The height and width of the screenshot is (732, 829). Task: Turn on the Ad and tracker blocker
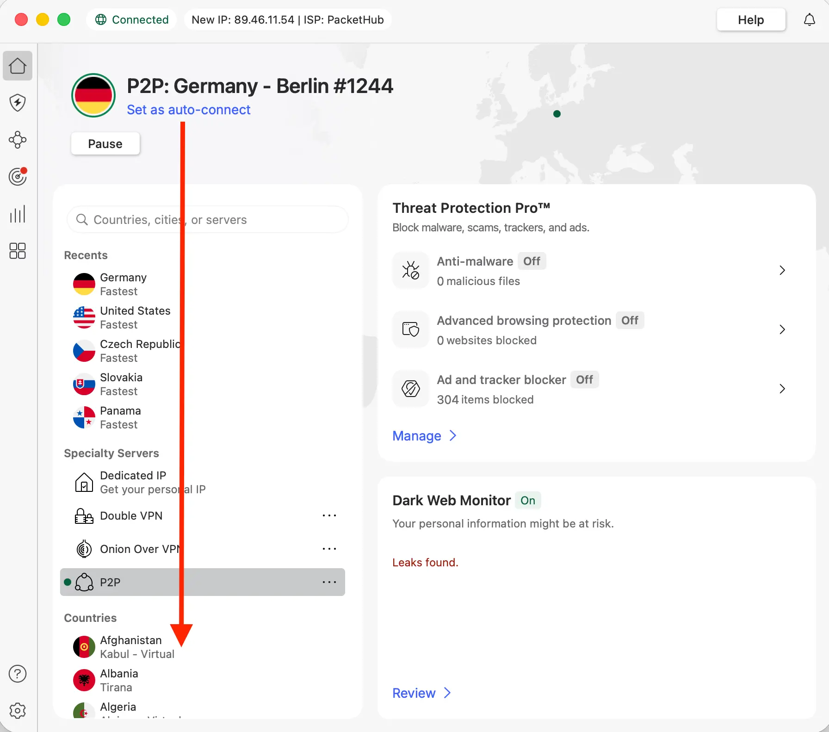point(584,379)
